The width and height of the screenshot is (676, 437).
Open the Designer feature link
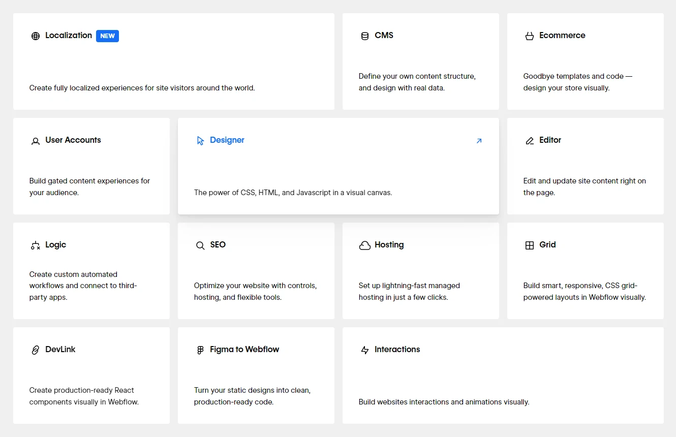point(227,140)
